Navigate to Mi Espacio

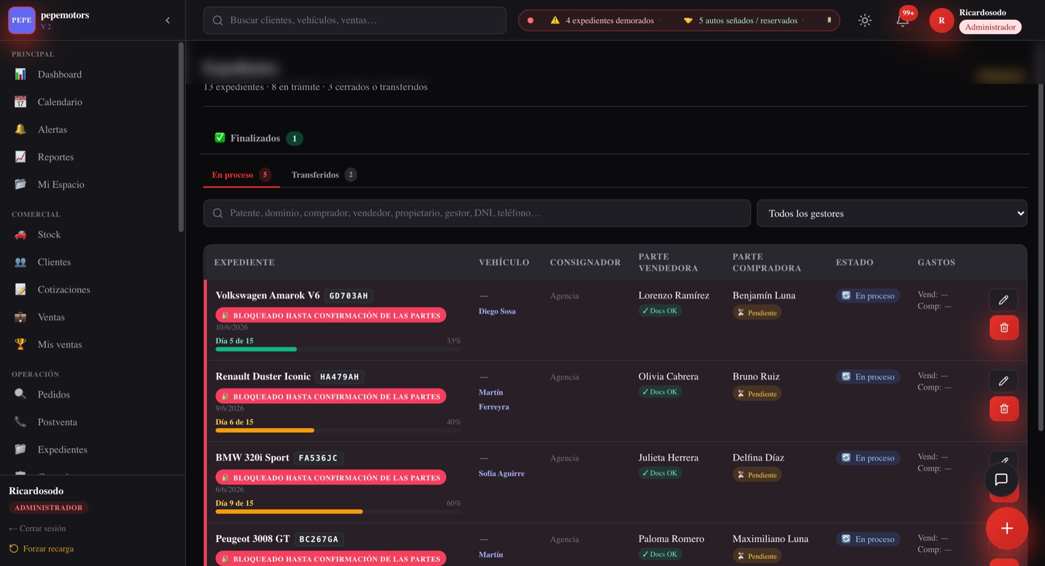coord(61,184)
